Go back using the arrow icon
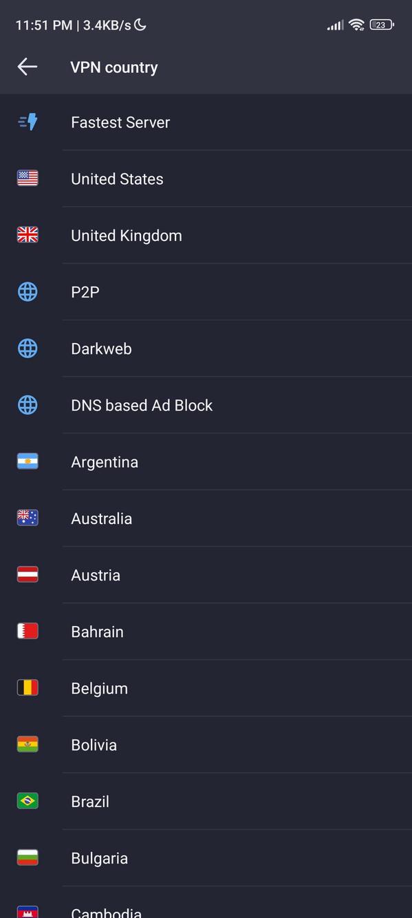Viewport: 412px width, 918px height. click(x=27, y=66)
